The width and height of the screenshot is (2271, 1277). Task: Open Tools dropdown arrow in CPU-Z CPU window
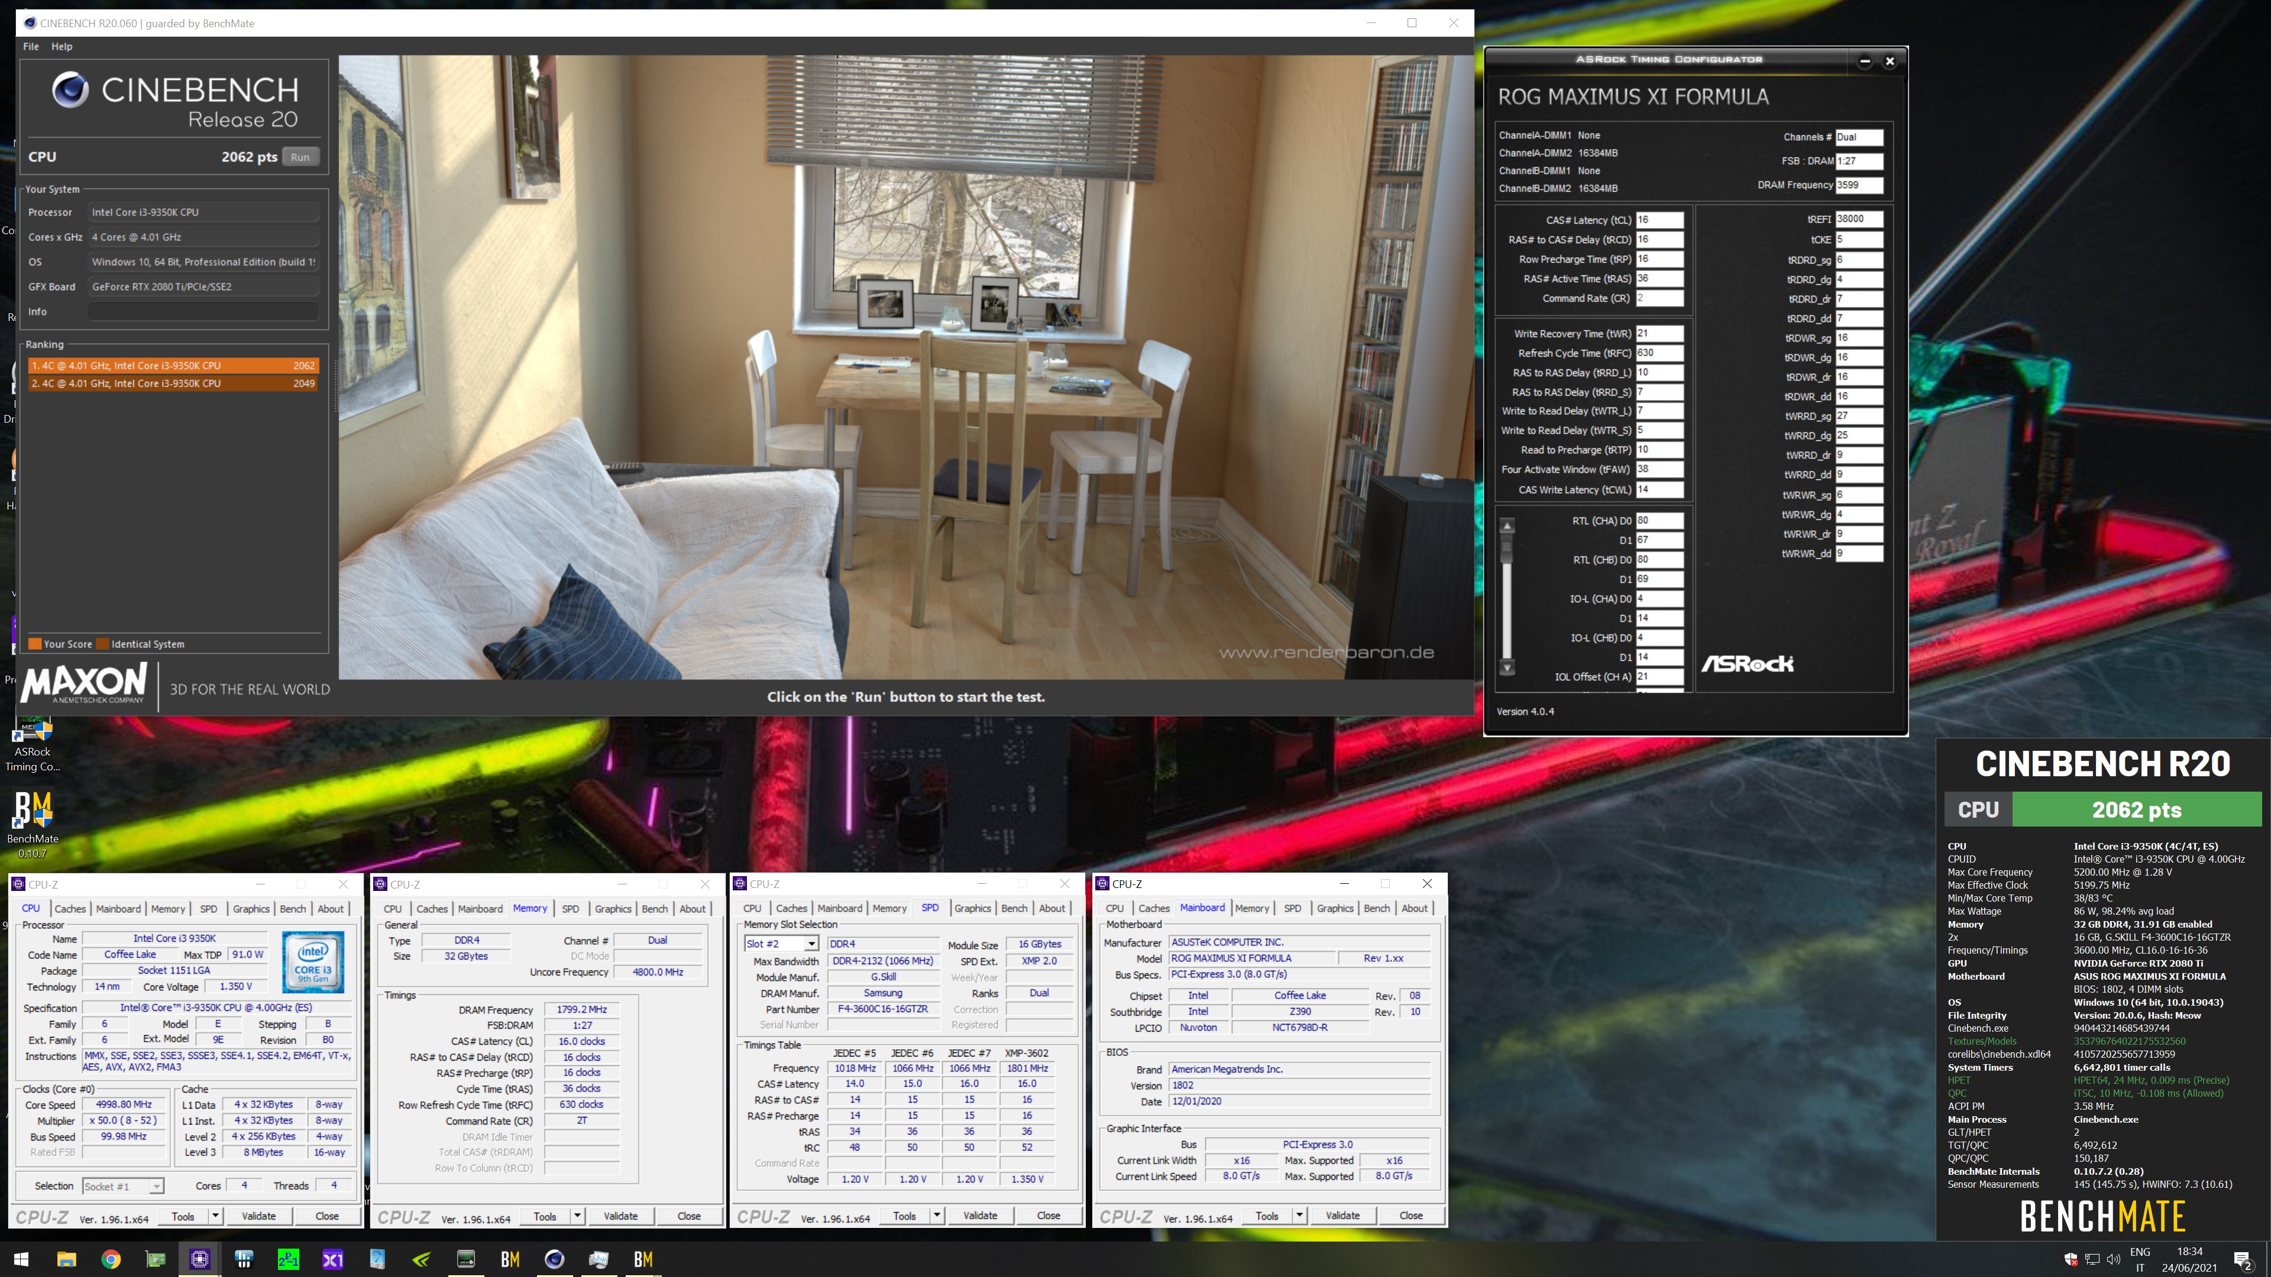coord(214,1216)
